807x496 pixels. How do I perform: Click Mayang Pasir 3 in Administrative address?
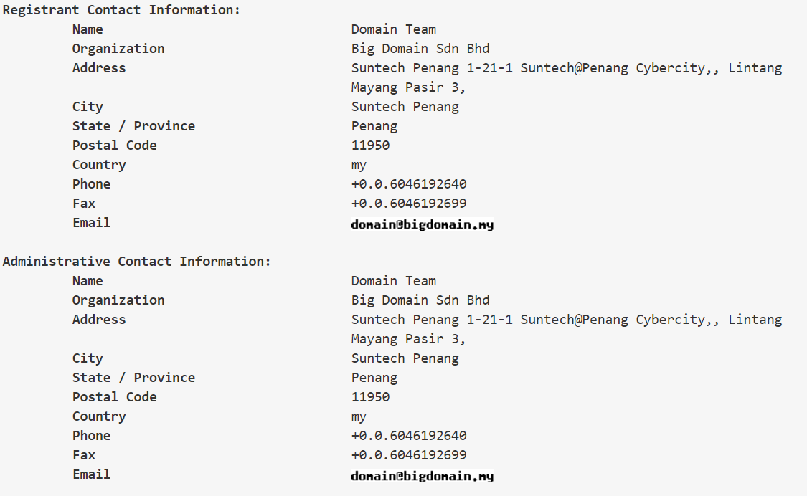click(408, 339)
